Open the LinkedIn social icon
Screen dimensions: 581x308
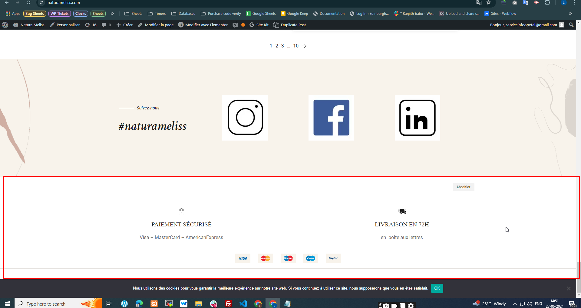pyautogui.click(x=418, y=118)
